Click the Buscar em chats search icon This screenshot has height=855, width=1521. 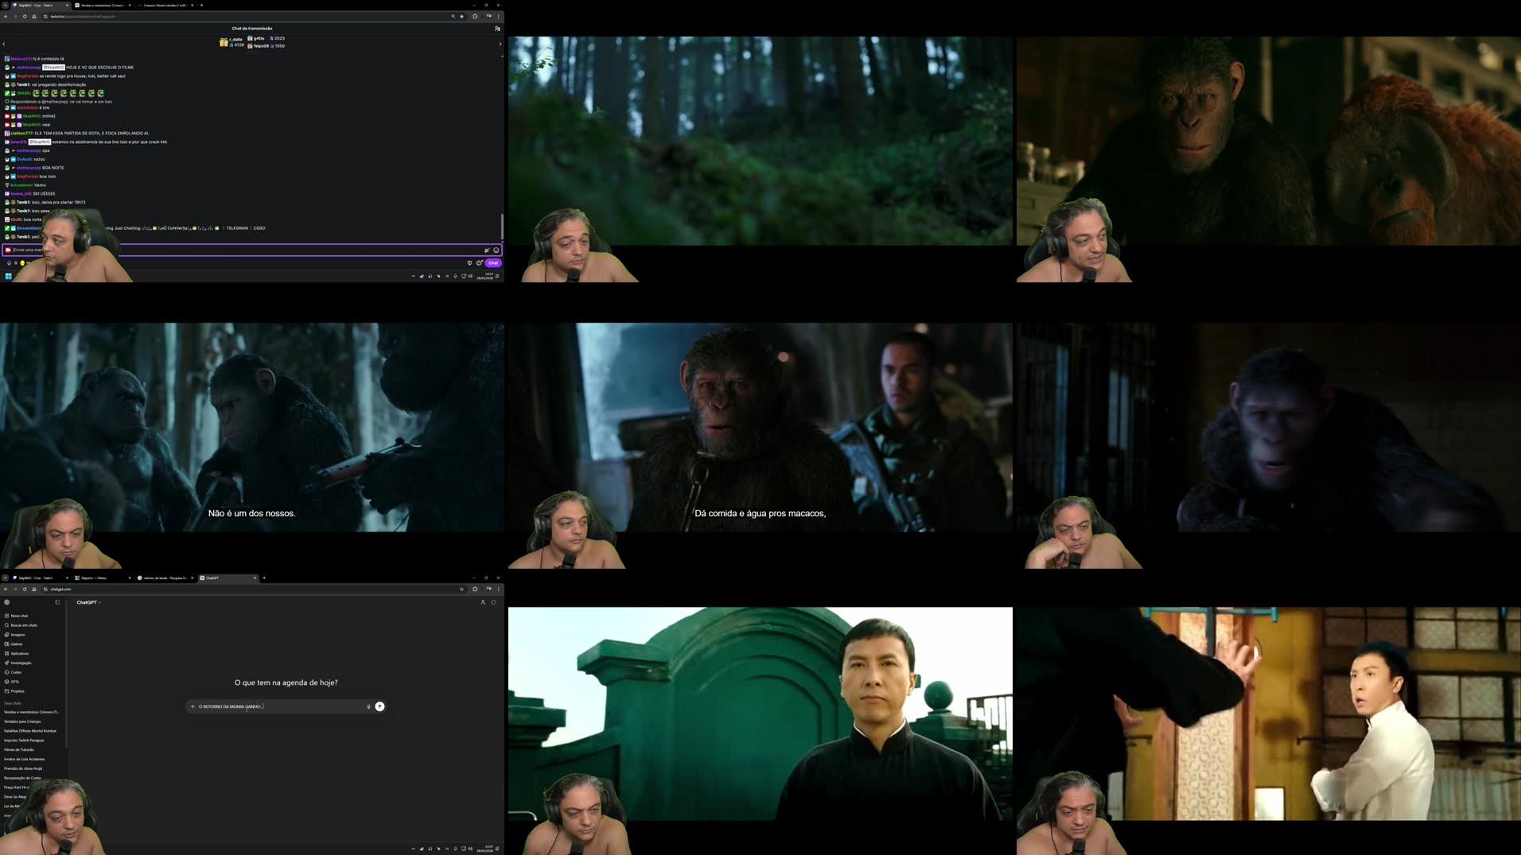click(8, 625)
